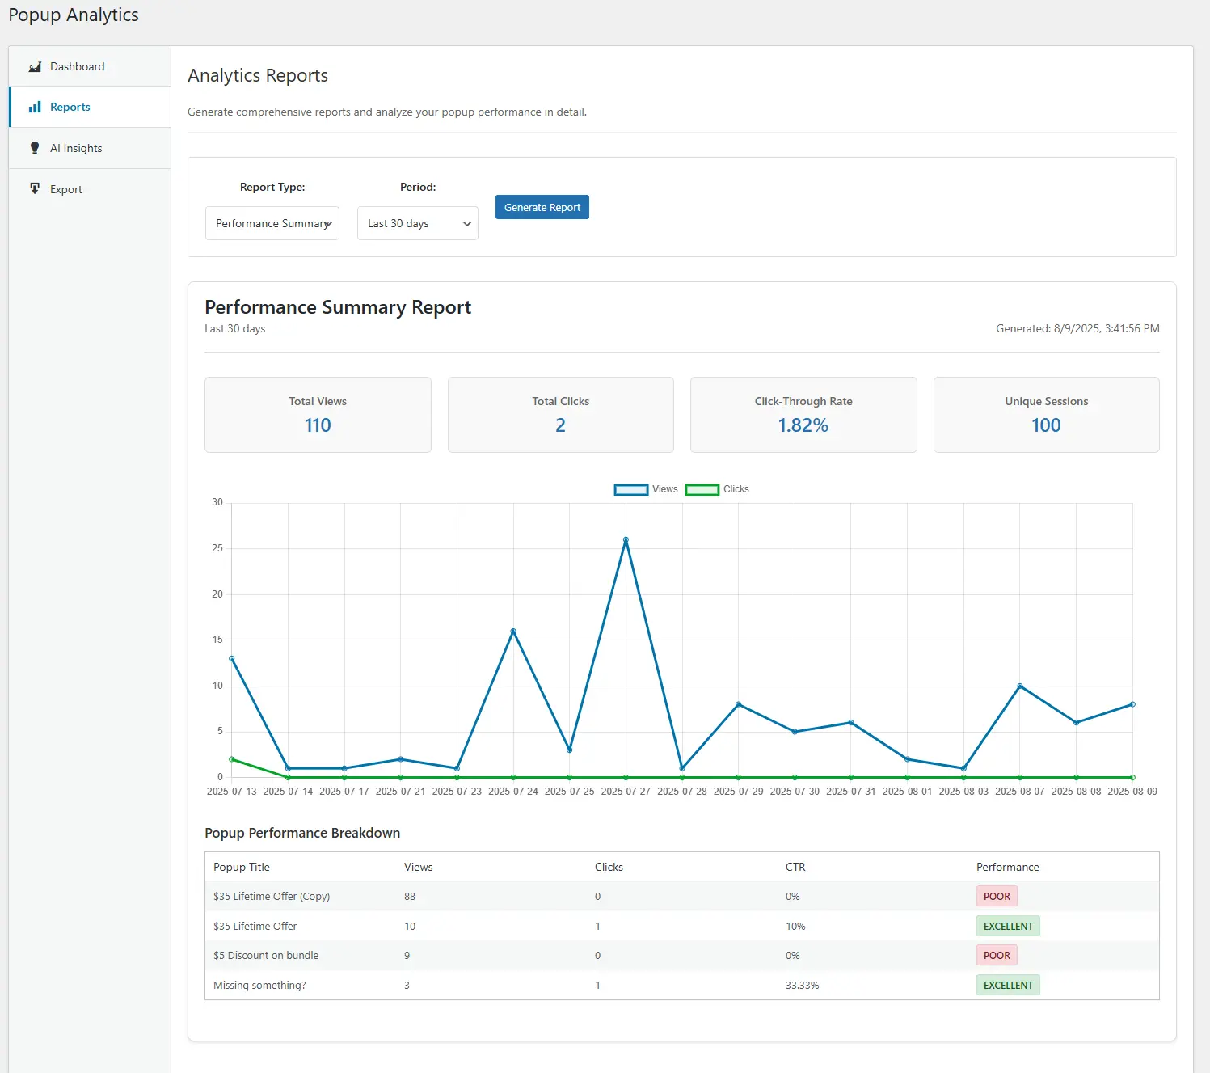1210x1073 pixels.
Task: Click the blue Views legend color box
Action: (630, 490)
